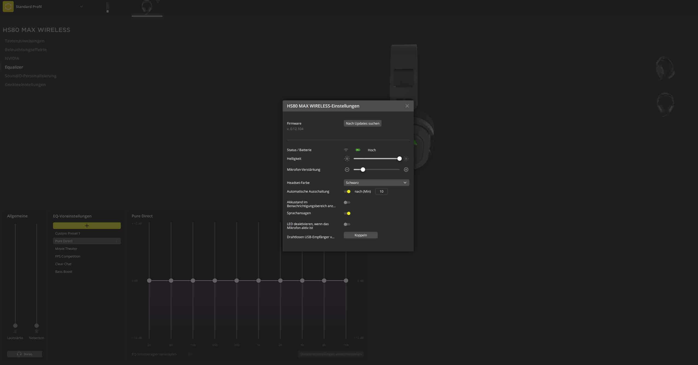
Task: Click the low brightness sun icon
Action: point(347,159)
